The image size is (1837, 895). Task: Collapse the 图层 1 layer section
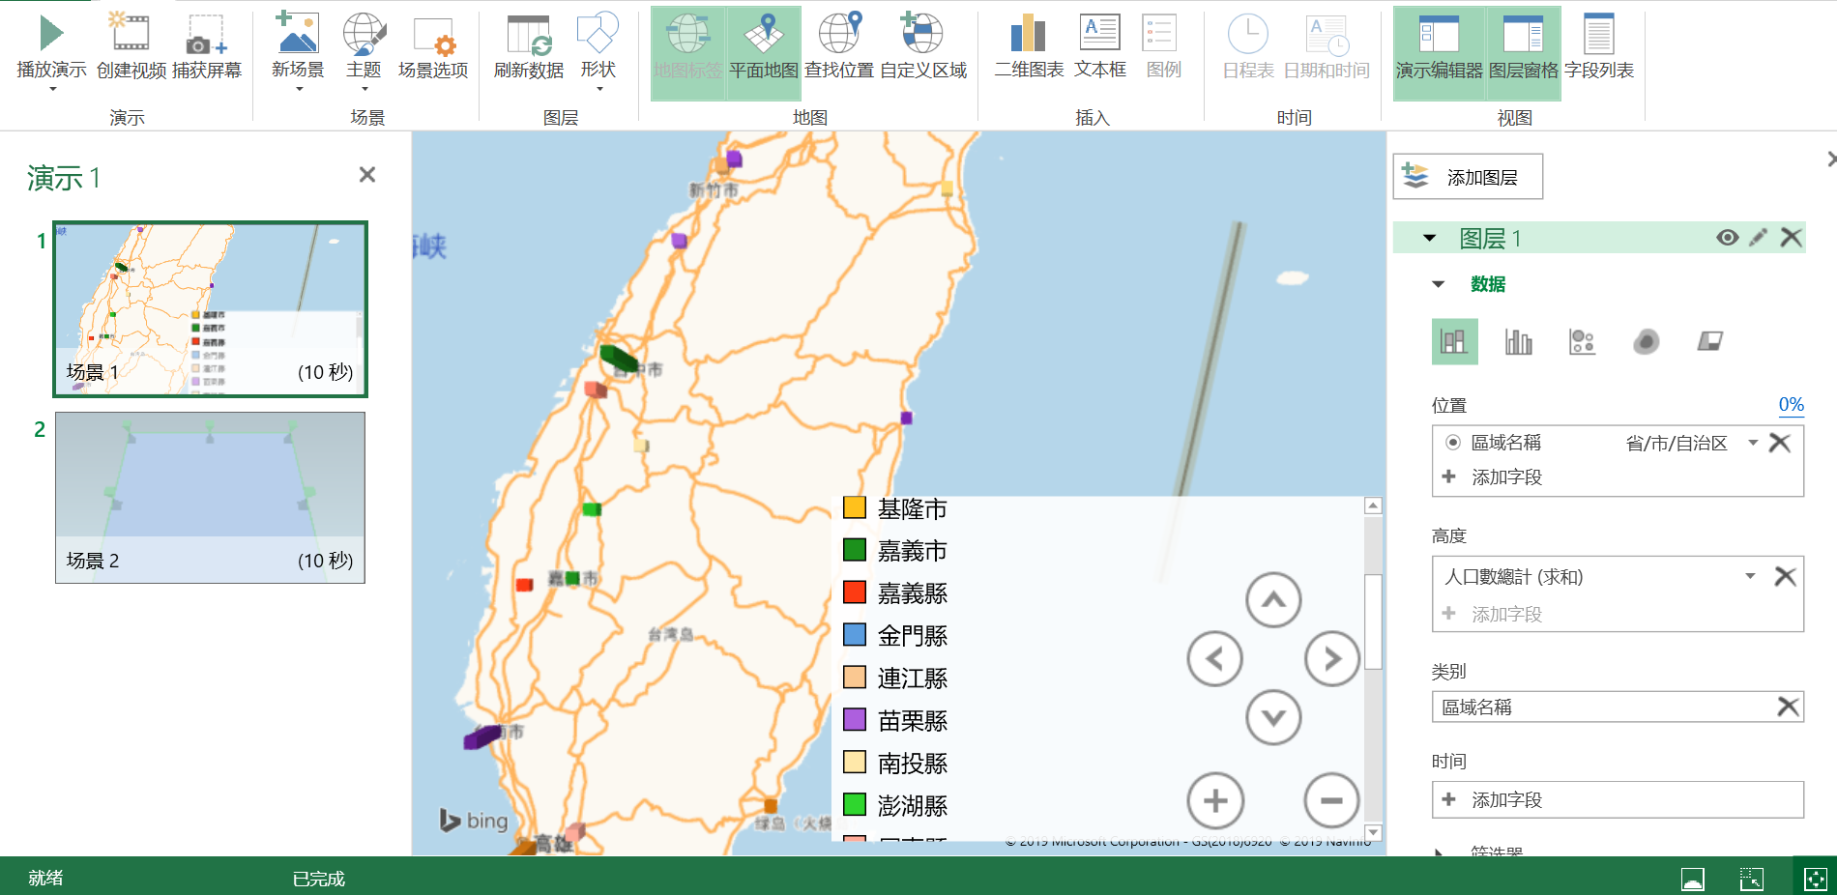point(1429,238)
